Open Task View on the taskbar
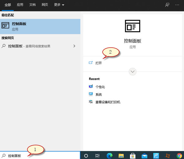 pyautogui.click(x=98, y=156)
